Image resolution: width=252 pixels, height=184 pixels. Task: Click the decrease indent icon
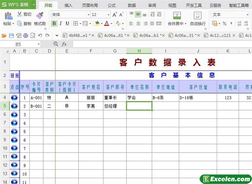(152, 14)
